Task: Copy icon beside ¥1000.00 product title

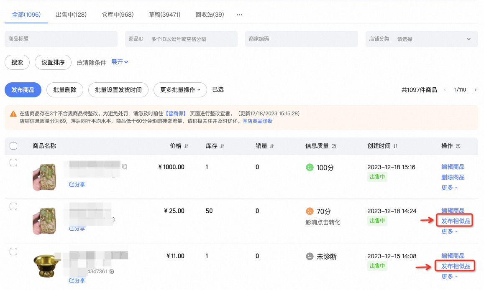Action: pyautogui.click(x=125, y=166)
